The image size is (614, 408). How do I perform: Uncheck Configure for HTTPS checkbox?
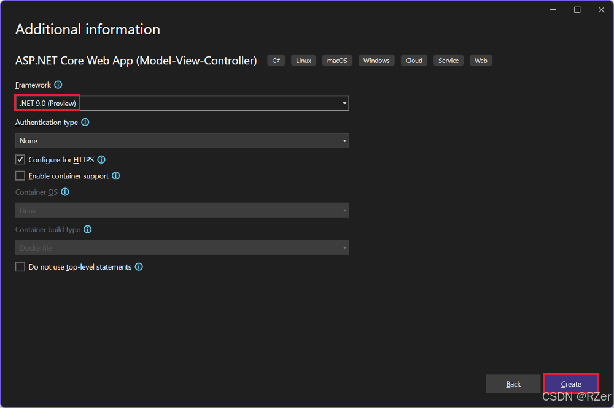20,159
